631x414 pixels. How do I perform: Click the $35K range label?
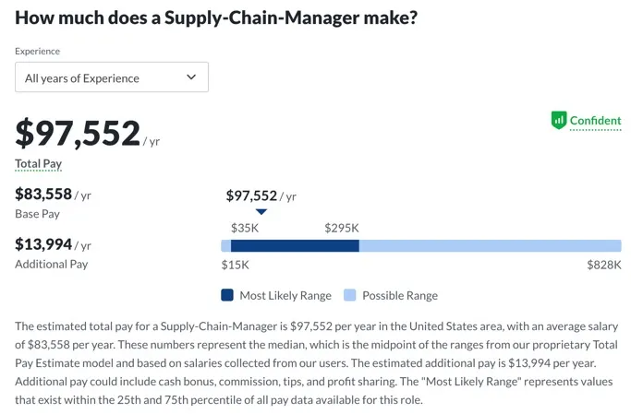245,228
